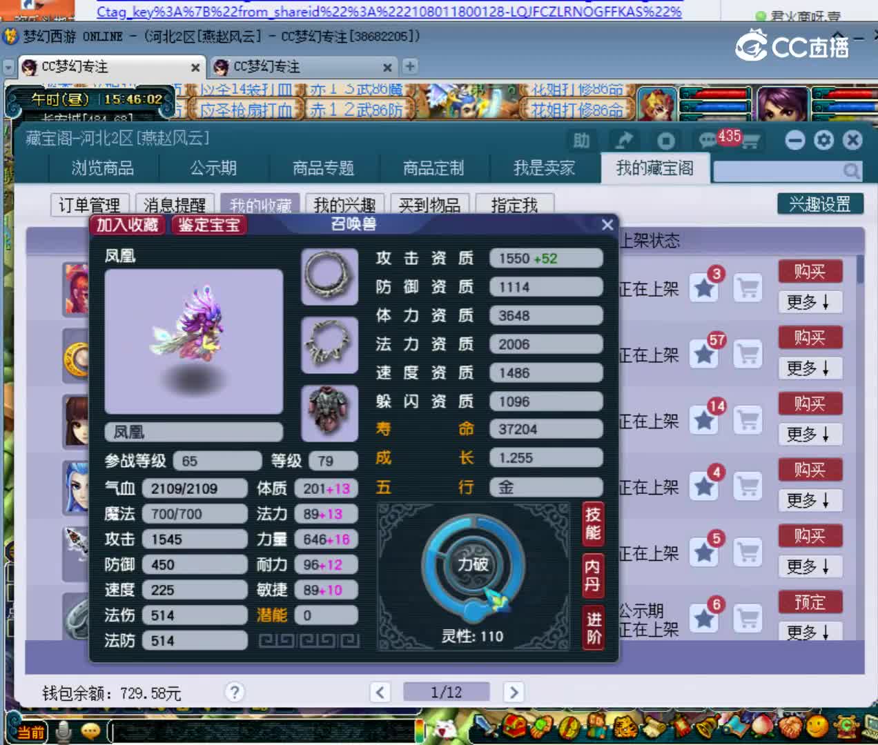The width and height of the screenshot is (878, 745).
Task: Click the 预定 button
Action: point(810,602)
